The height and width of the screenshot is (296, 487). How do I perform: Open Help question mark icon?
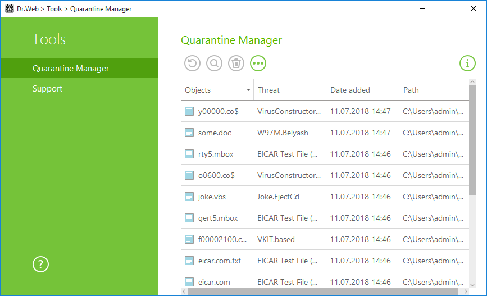tap(40, 265)
